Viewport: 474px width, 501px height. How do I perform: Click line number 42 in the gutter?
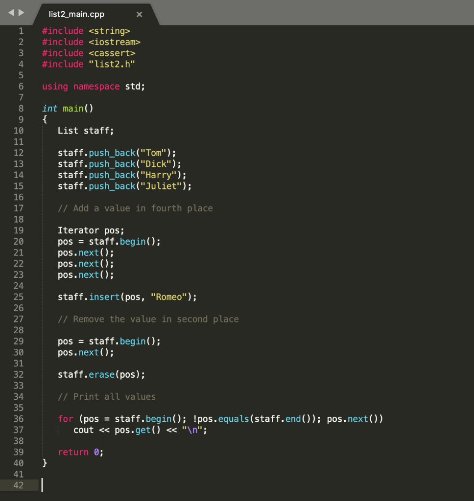point(19,485)
